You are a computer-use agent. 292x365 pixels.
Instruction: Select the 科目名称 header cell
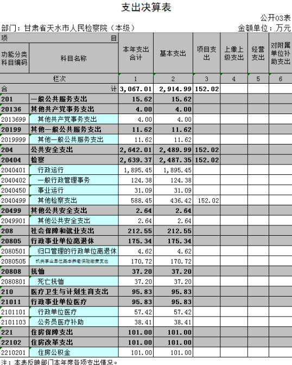click(74, 58)
